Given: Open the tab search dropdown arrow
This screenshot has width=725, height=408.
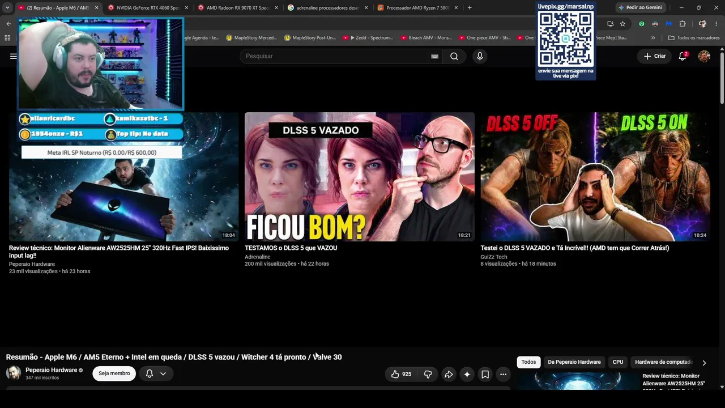Looking at the screenshot, I should [x=7, y=8].
